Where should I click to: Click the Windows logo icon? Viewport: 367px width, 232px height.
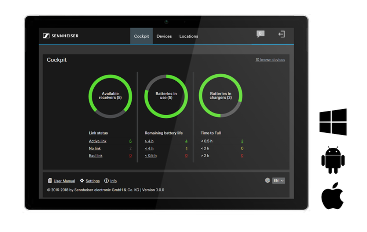coord(333,122)
